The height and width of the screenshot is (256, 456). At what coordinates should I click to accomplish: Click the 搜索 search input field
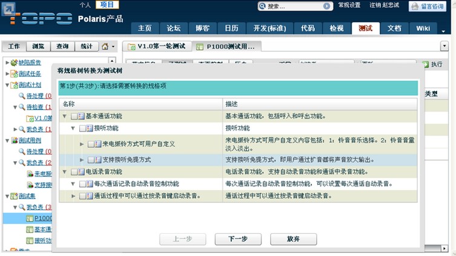pyautogui.click(x=296, y=6)
